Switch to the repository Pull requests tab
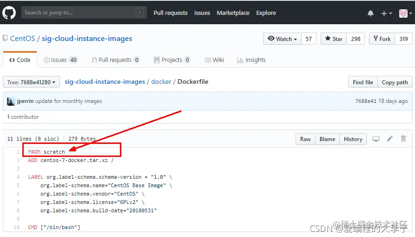The width and height of the screenshot is (415, 237). tap(115, 60)
